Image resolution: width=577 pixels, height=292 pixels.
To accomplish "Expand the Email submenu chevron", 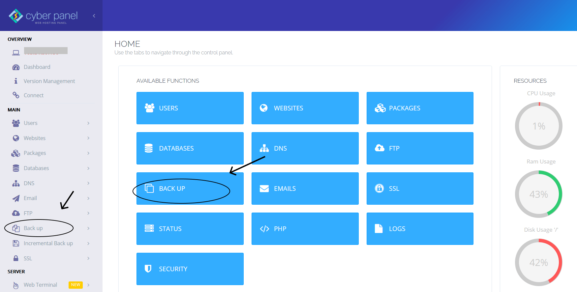I will tap(88, 198).
